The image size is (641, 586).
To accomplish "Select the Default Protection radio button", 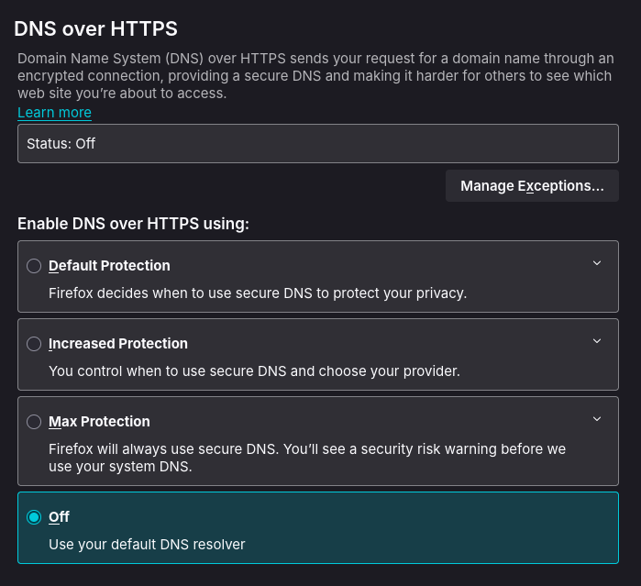I will tap(34, 266).
